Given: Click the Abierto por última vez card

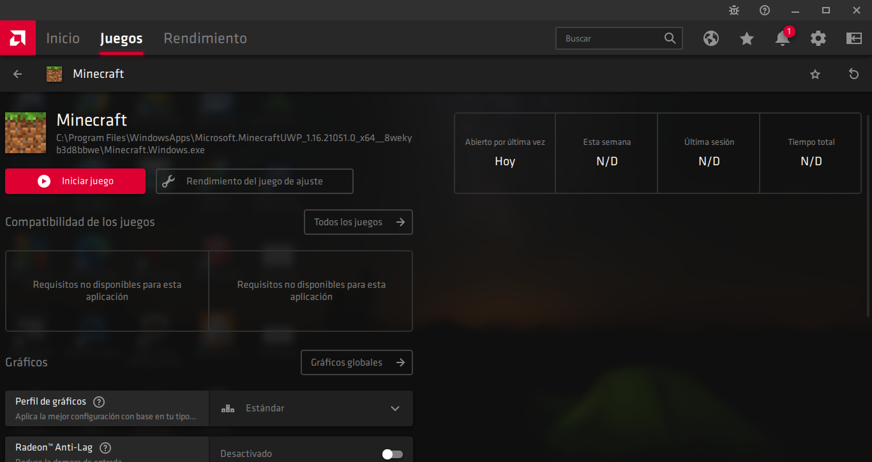Looking at the screenshot, I should (505, 153).
